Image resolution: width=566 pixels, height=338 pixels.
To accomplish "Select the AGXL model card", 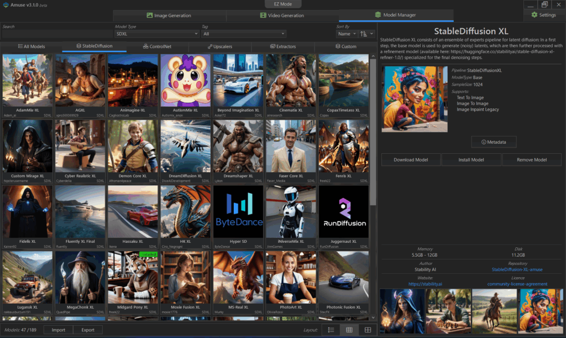I will coord(80,86).
